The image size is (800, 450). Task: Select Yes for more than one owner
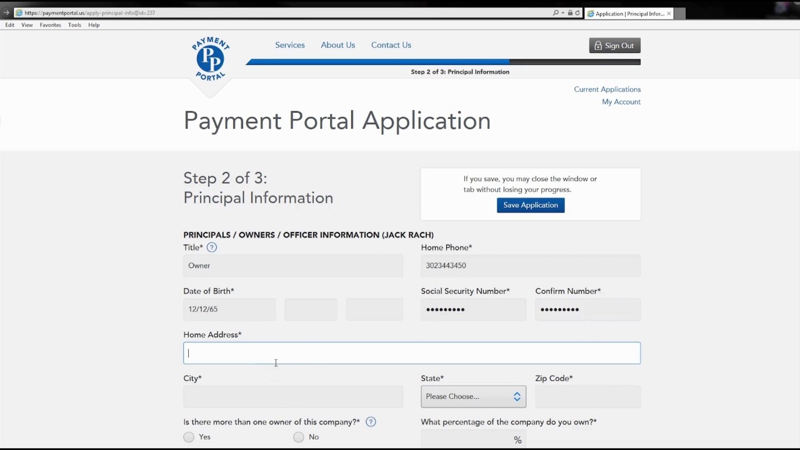189,437
